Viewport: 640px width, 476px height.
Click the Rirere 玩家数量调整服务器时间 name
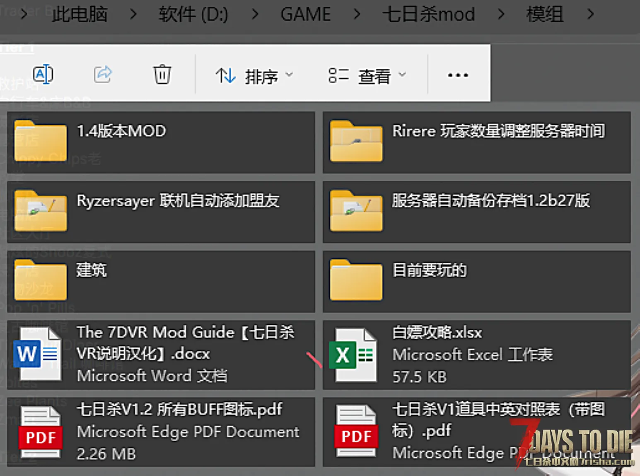pyautogui.click(x=499, y=131)
